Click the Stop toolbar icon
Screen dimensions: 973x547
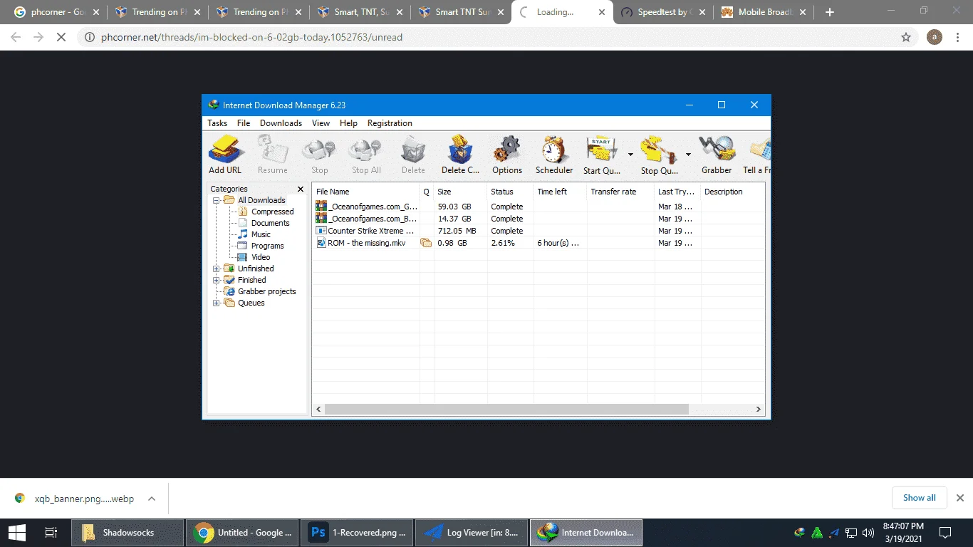(319, 155)
